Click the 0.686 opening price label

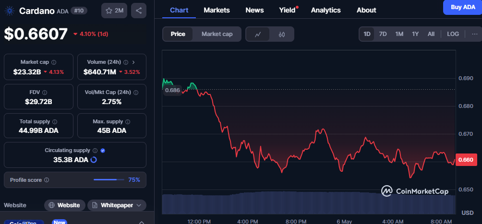point(172,90)
